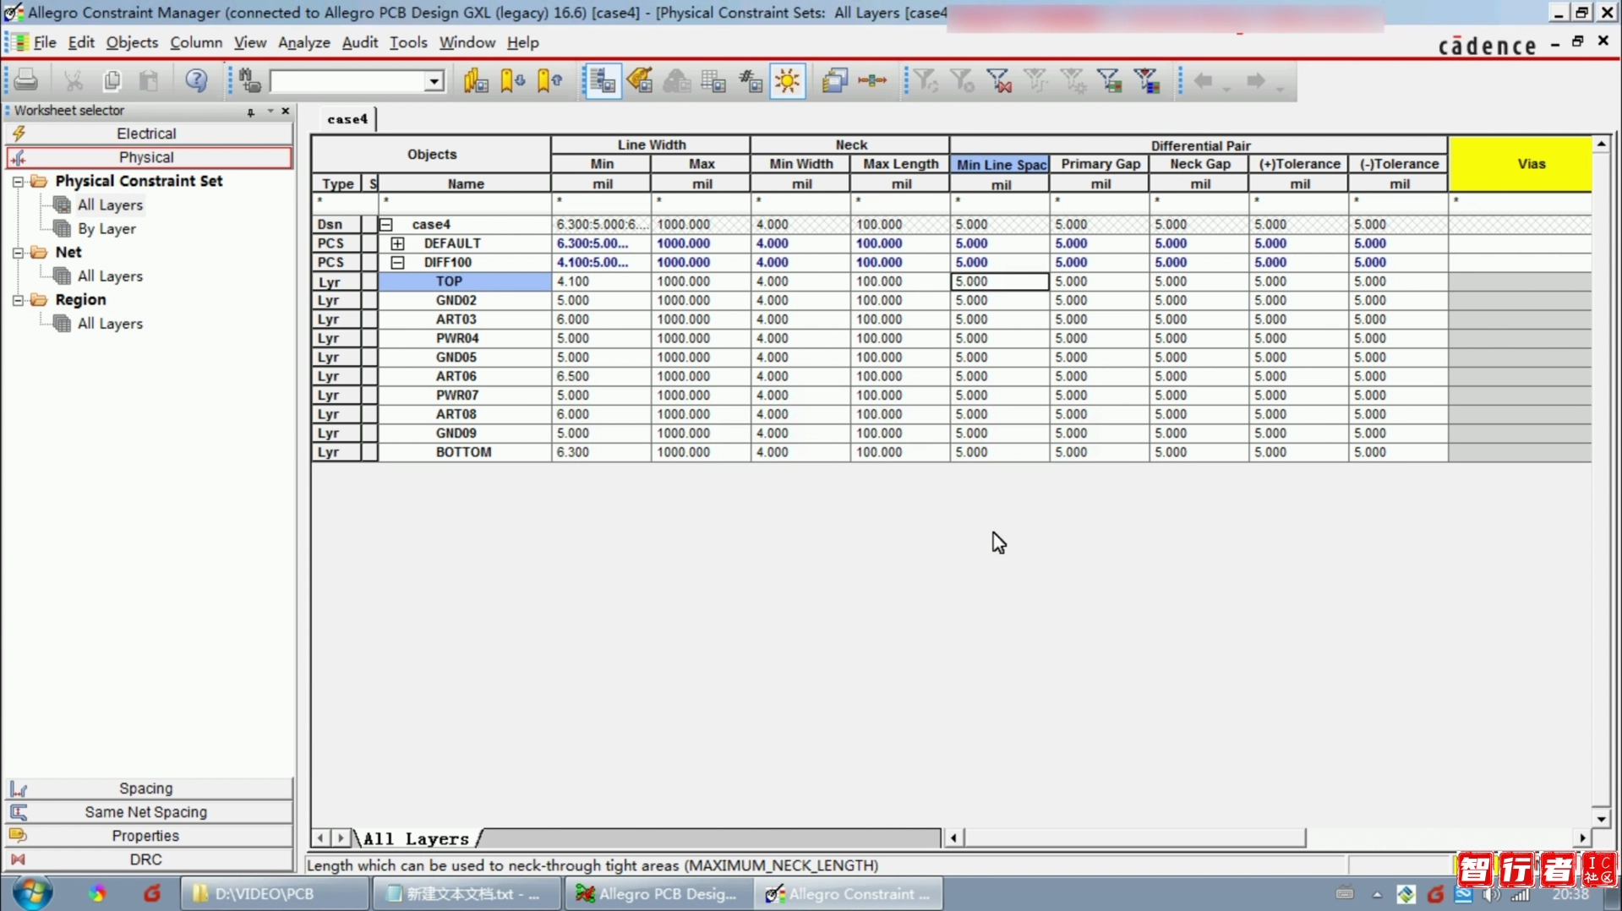Select the case4 document tab

[347, 119]
